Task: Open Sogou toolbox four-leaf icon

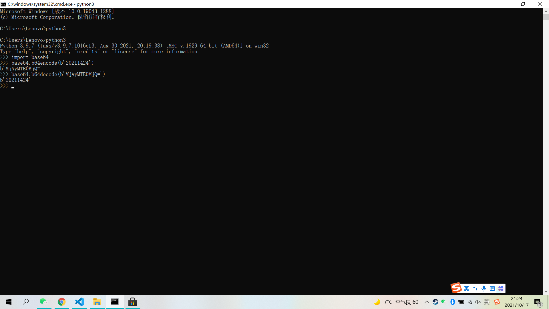Action: coord(501,288)
